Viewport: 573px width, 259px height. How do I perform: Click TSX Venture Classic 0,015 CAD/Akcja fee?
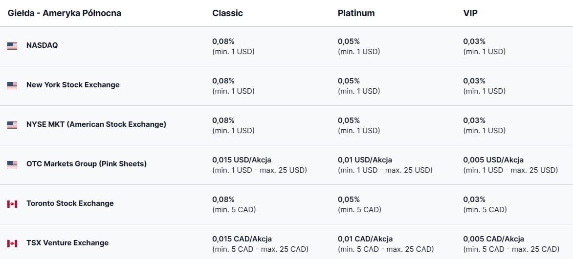click(x=260, y=244)
